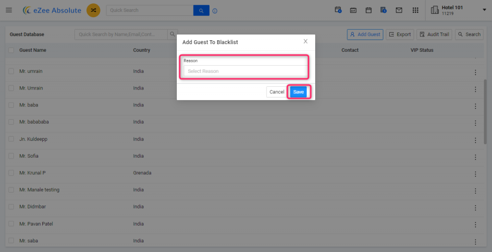This screenshot has height=252, width=492.
Task: Click the Guest Name column header
Action: click(33, 50)
